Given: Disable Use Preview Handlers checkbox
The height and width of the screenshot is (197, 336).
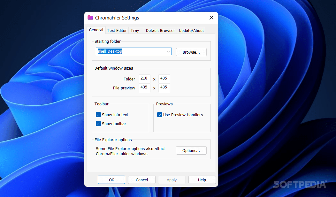Looking at the screenshot, I should pos(160,115).
